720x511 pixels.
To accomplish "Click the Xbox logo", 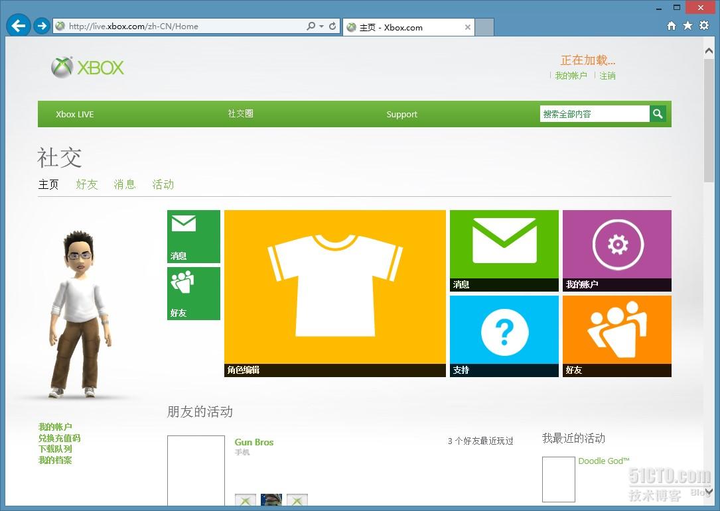I will (87, 68).
